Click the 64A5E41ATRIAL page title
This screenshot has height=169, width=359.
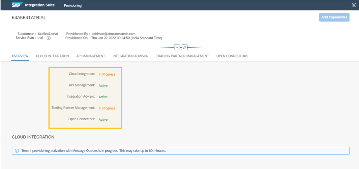29,17
